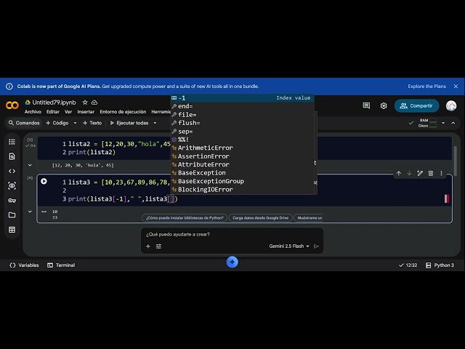Click the RAM Disco usage indicator
The height and width of the screenshot is (349, 465).
427,123
